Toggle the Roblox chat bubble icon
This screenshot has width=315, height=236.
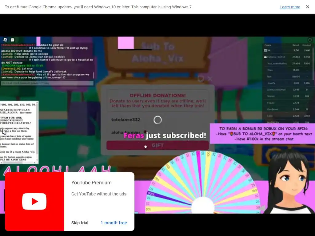(12, 40)
